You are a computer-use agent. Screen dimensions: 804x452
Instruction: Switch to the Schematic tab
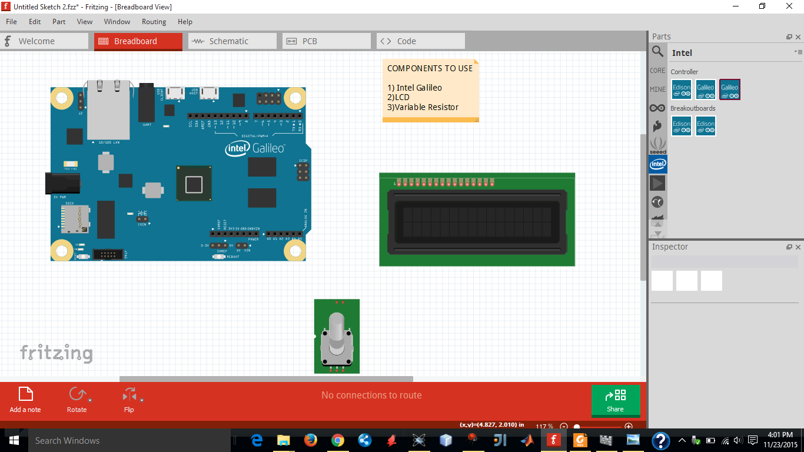[x=232, y=41]
